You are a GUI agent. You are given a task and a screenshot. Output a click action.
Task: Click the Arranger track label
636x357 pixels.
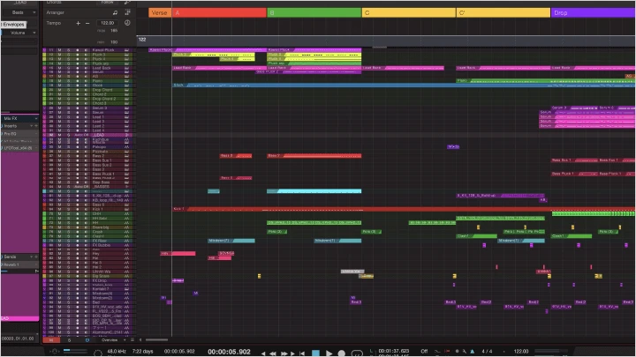click(x=55, y=12)
